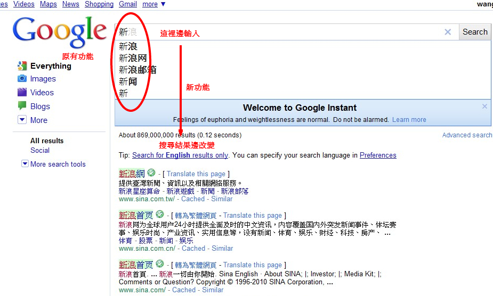Open 新浪遊戲 sublink
The width and height of the screenshot is (493, 296).
point(180,191)
